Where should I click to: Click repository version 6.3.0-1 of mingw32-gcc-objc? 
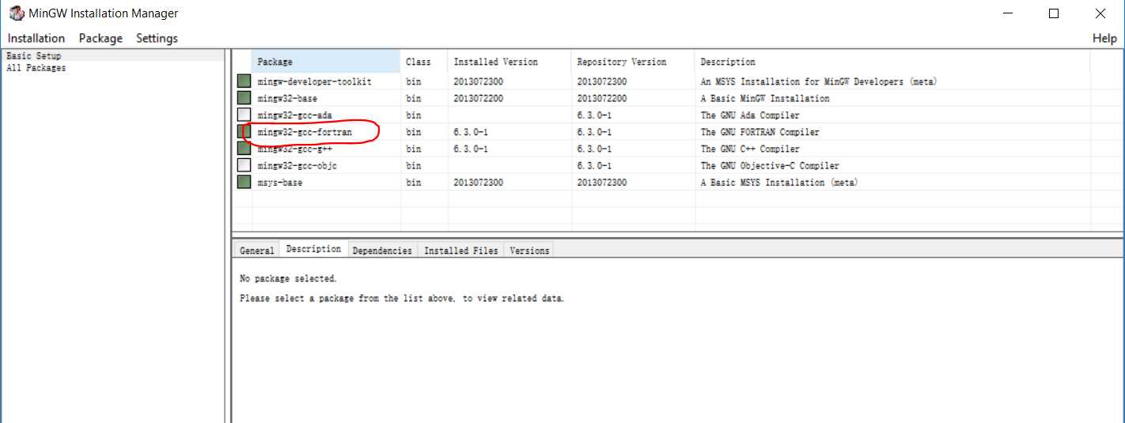tap(593, 166)
